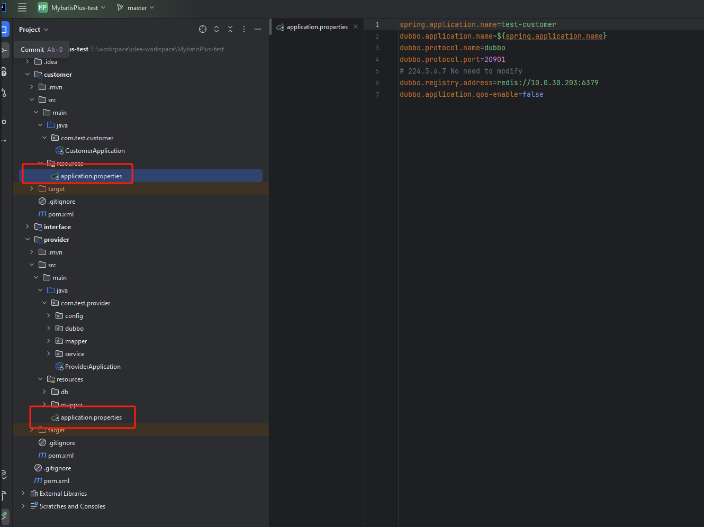Select the application.properties editor tab
Screen dimensions: 704x527
click(x=317, y=27)
